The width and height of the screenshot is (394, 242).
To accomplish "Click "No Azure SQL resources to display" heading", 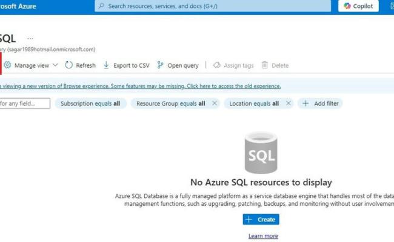I will (261, 182).
